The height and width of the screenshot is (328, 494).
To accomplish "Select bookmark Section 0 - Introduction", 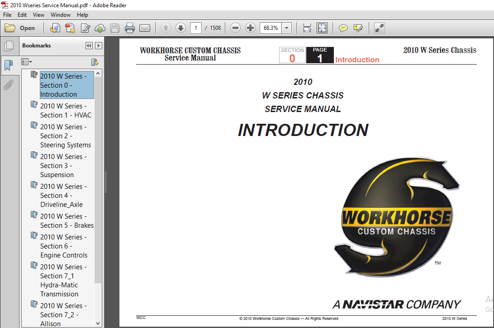I will click(x=66, y=85).
